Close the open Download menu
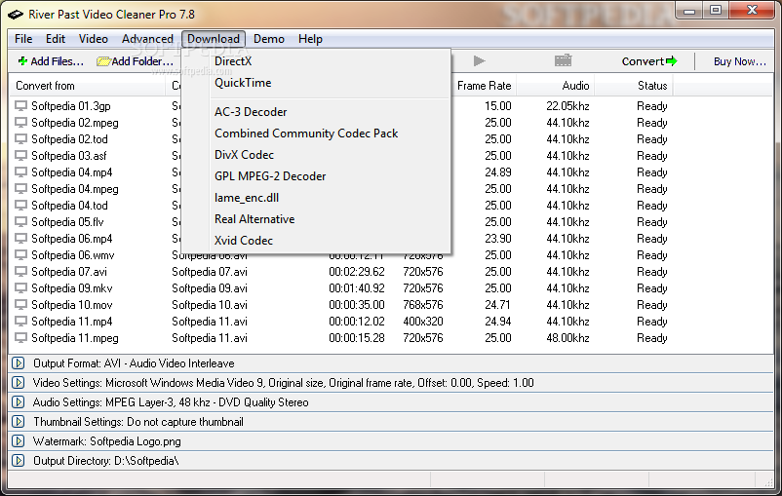The width and height of the screenshot is (782, 496). (214, 39)
